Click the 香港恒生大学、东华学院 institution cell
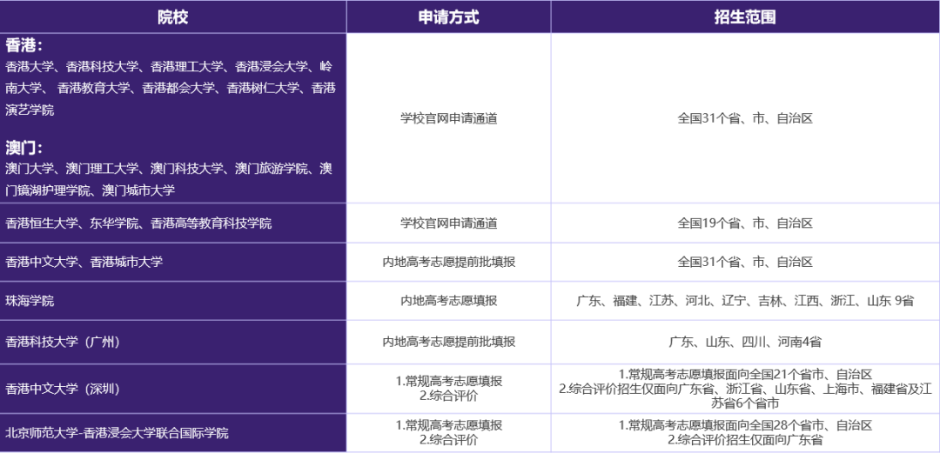 pyautogui.click(x=172, y=223)
